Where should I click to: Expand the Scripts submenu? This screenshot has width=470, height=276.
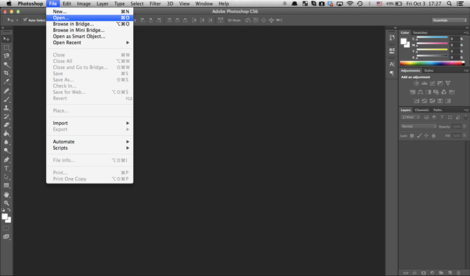pyautogui.click(x=90, y=148)
